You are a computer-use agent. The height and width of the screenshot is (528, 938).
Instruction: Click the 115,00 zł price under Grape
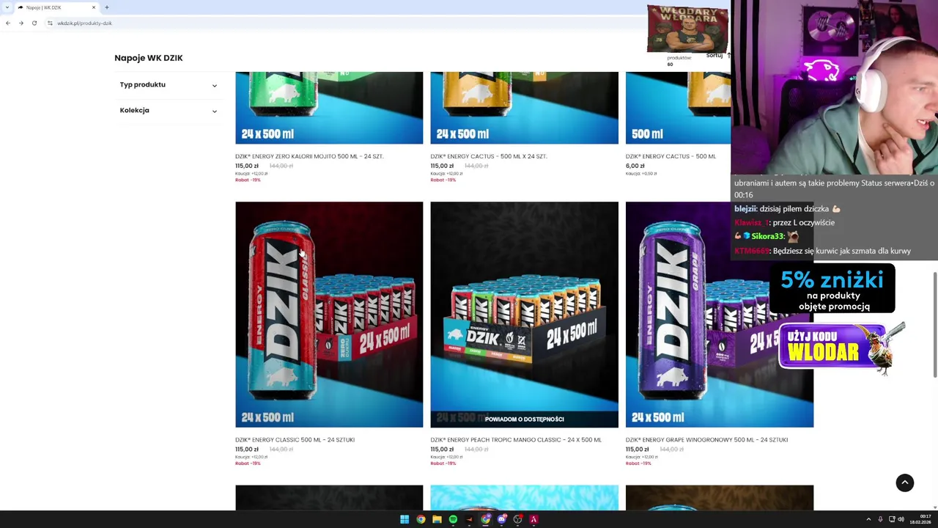[x=638, y=450]
